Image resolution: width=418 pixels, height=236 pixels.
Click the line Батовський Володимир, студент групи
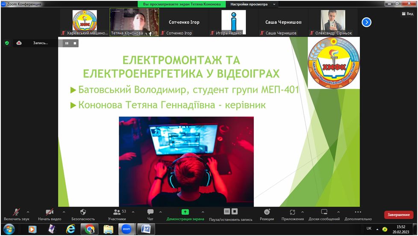[188, 90]
